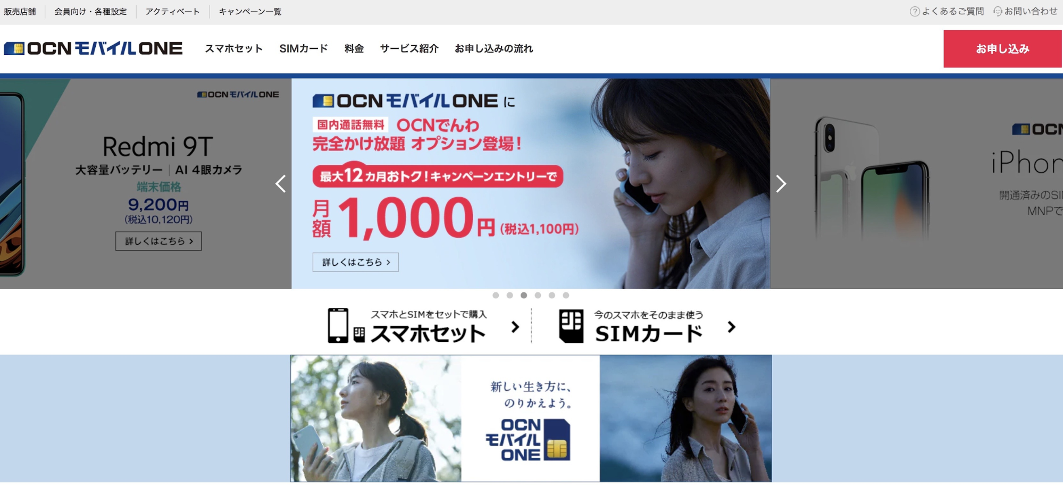Click the question mark icon beside よくあるご質問
The height and width of the screenshot is (488, 1063).
point(914,12)
